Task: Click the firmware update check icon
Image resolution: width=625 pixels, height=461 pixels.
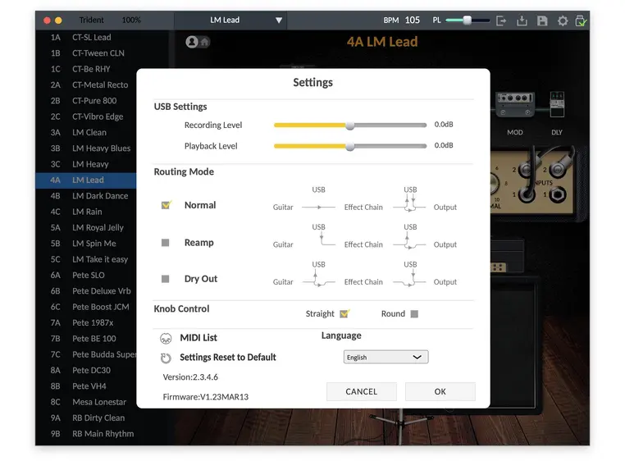Action: [581, 21]
